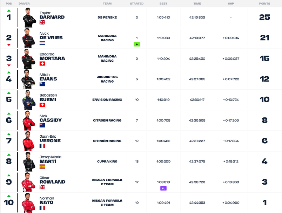Open the JAGUAR TCS RACING team link
This screenshot has height=213, width=282.
click(107, 79)
